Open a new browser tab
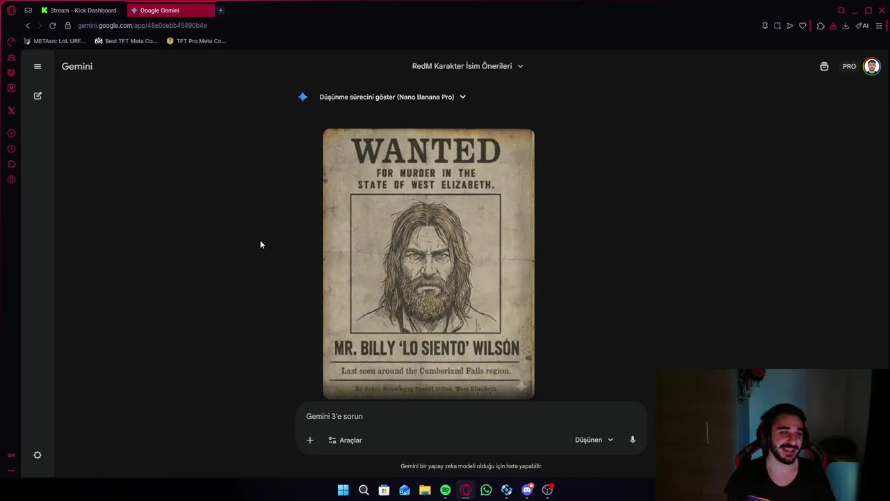The height and width of the screenshot is (501, 890). click(x=220, y=10)
